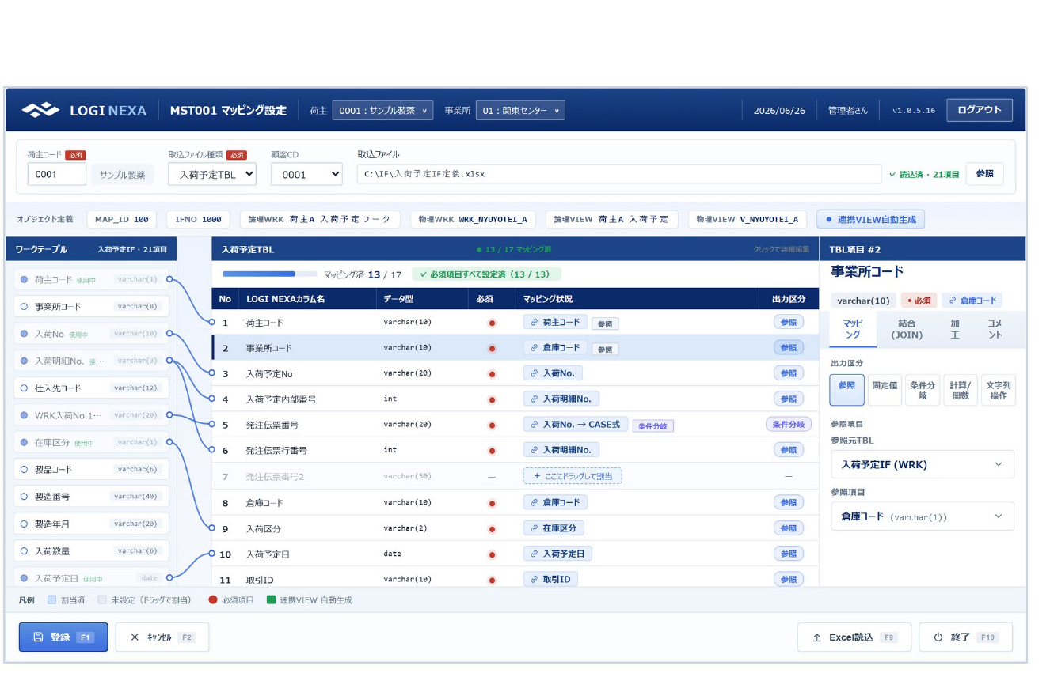Click the 参照 button beside the 取込ファイル path
Viewport: 1050px width, 677px height.
click(985, 174)
